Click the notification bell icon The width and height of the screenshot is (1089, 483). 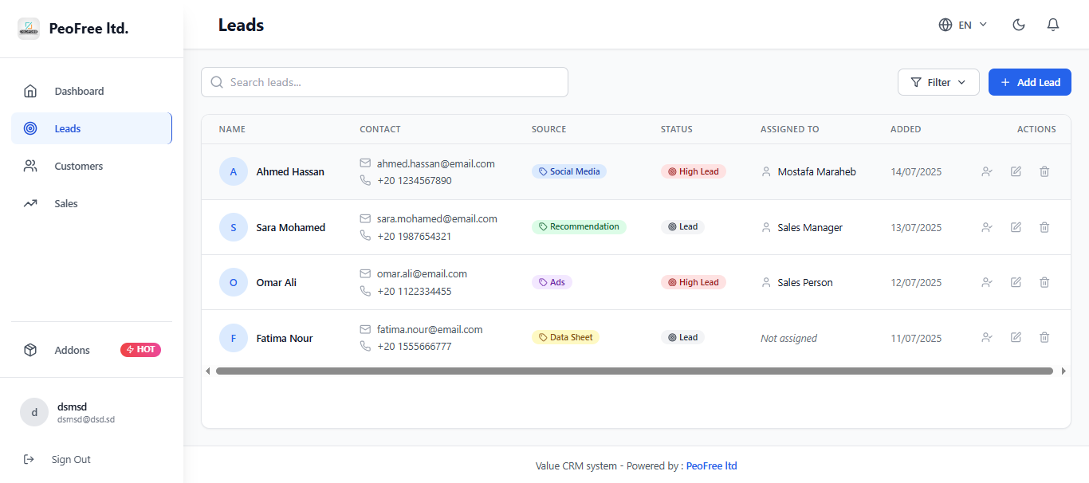[x=1052, y=25]
